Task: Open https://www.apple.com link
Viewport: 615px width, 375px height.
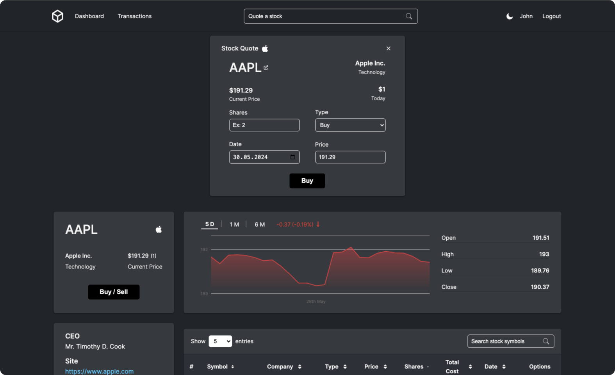Action: pos(99,371)
